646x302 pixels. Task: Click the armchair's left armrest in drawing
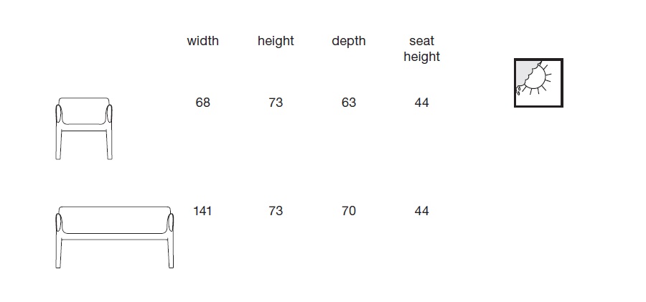59,114
